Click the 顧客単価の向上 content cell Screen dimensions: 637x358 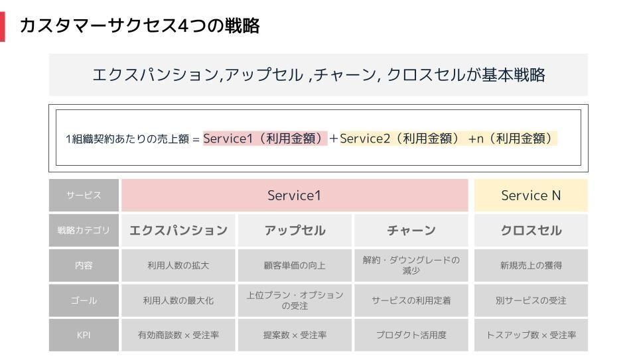pos(295,265)
